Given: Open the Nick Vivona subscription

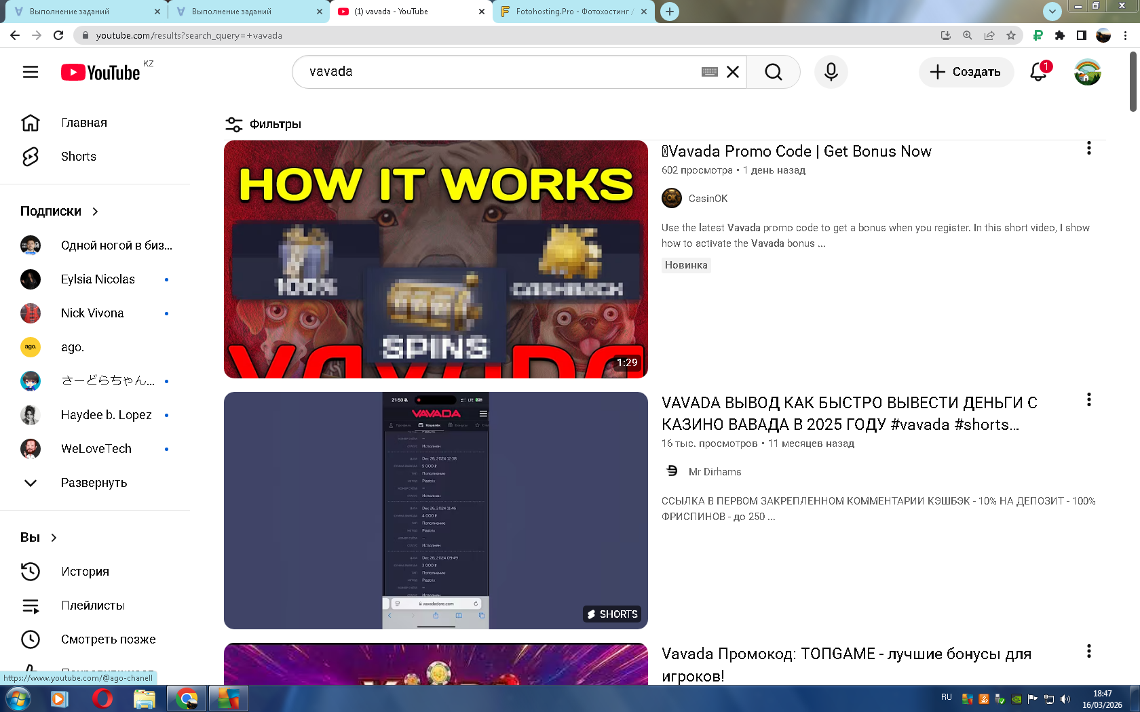Looking at the screenshot, I should [95, 313].
